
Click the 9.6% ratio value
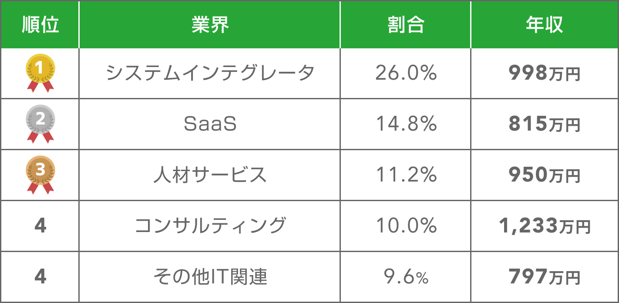[x=406, y=277]
